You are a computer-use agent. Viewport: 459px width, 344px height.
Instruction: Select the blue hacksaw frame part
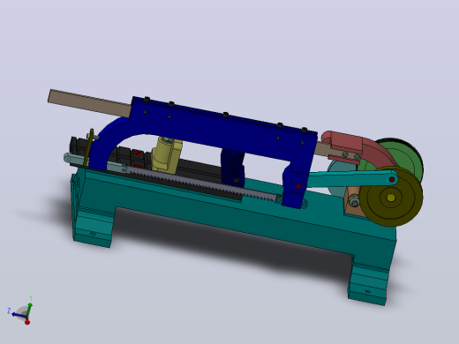(x=212, y=133)
